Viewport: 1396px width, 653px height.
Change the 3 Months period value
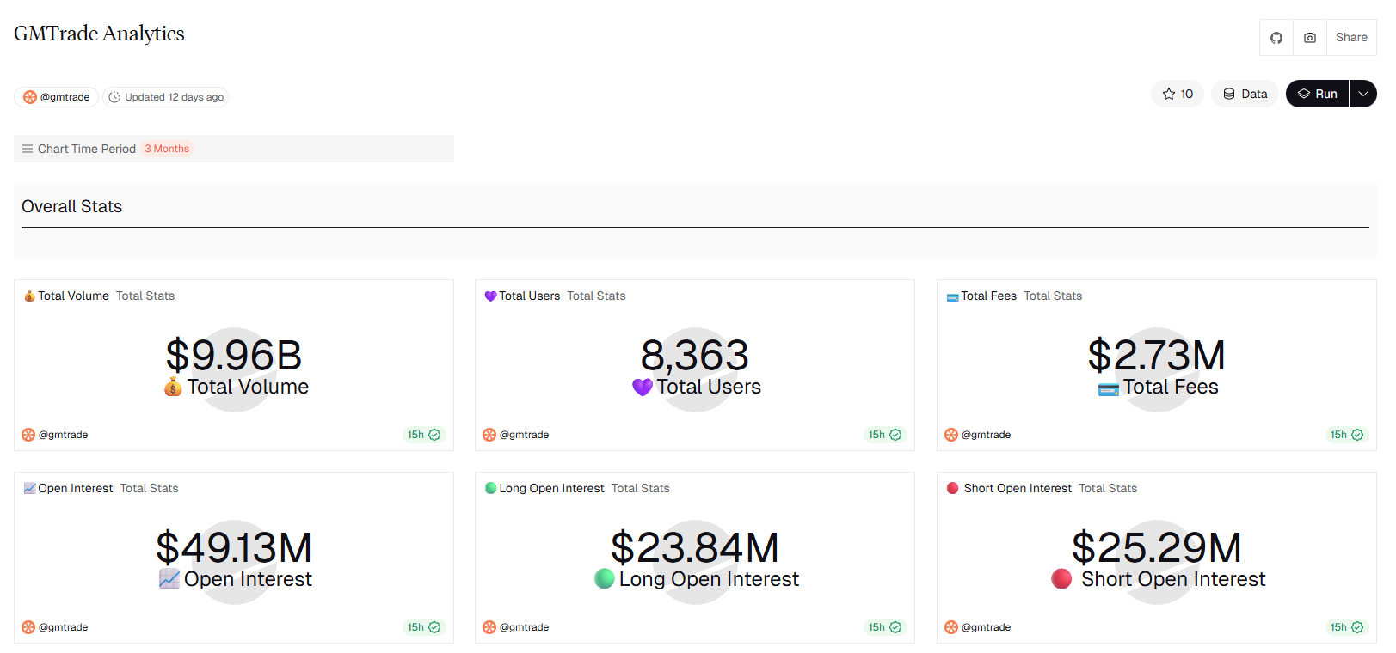pyautogui.click(x=167, y=149)
